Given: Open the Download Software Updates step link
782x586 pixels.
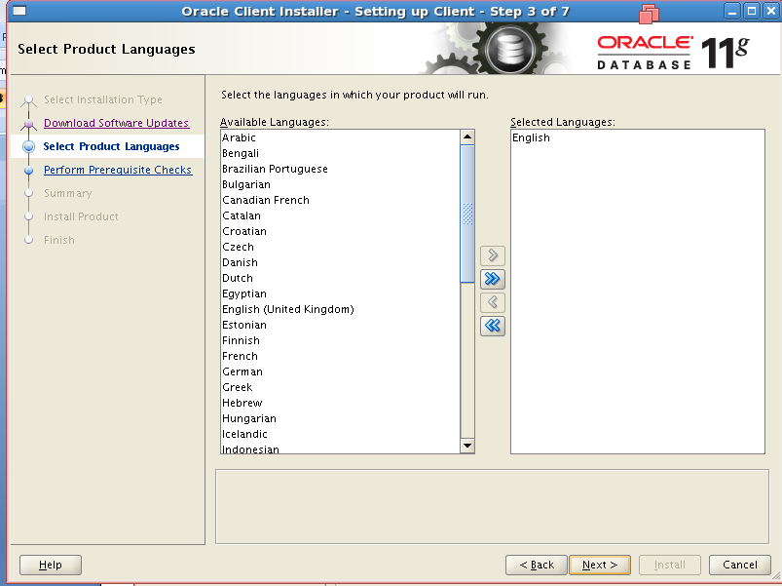Looking at the screenshot, I should tap(116, 123).
